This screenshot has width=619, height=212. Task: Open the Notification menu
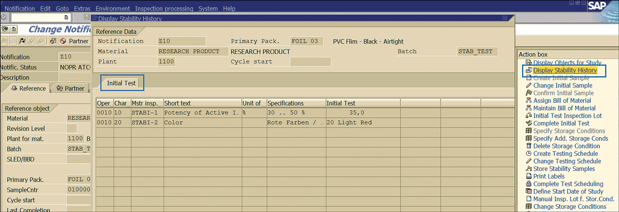19,9
